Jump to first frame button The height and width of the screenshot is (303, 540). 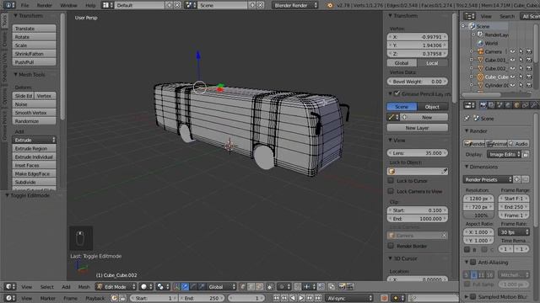click(x=276, y=298)
